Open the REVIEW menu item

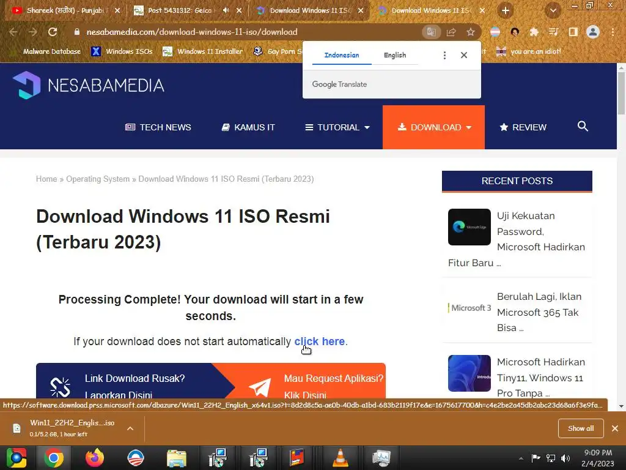pyautogui.click(x=523, y=127)
